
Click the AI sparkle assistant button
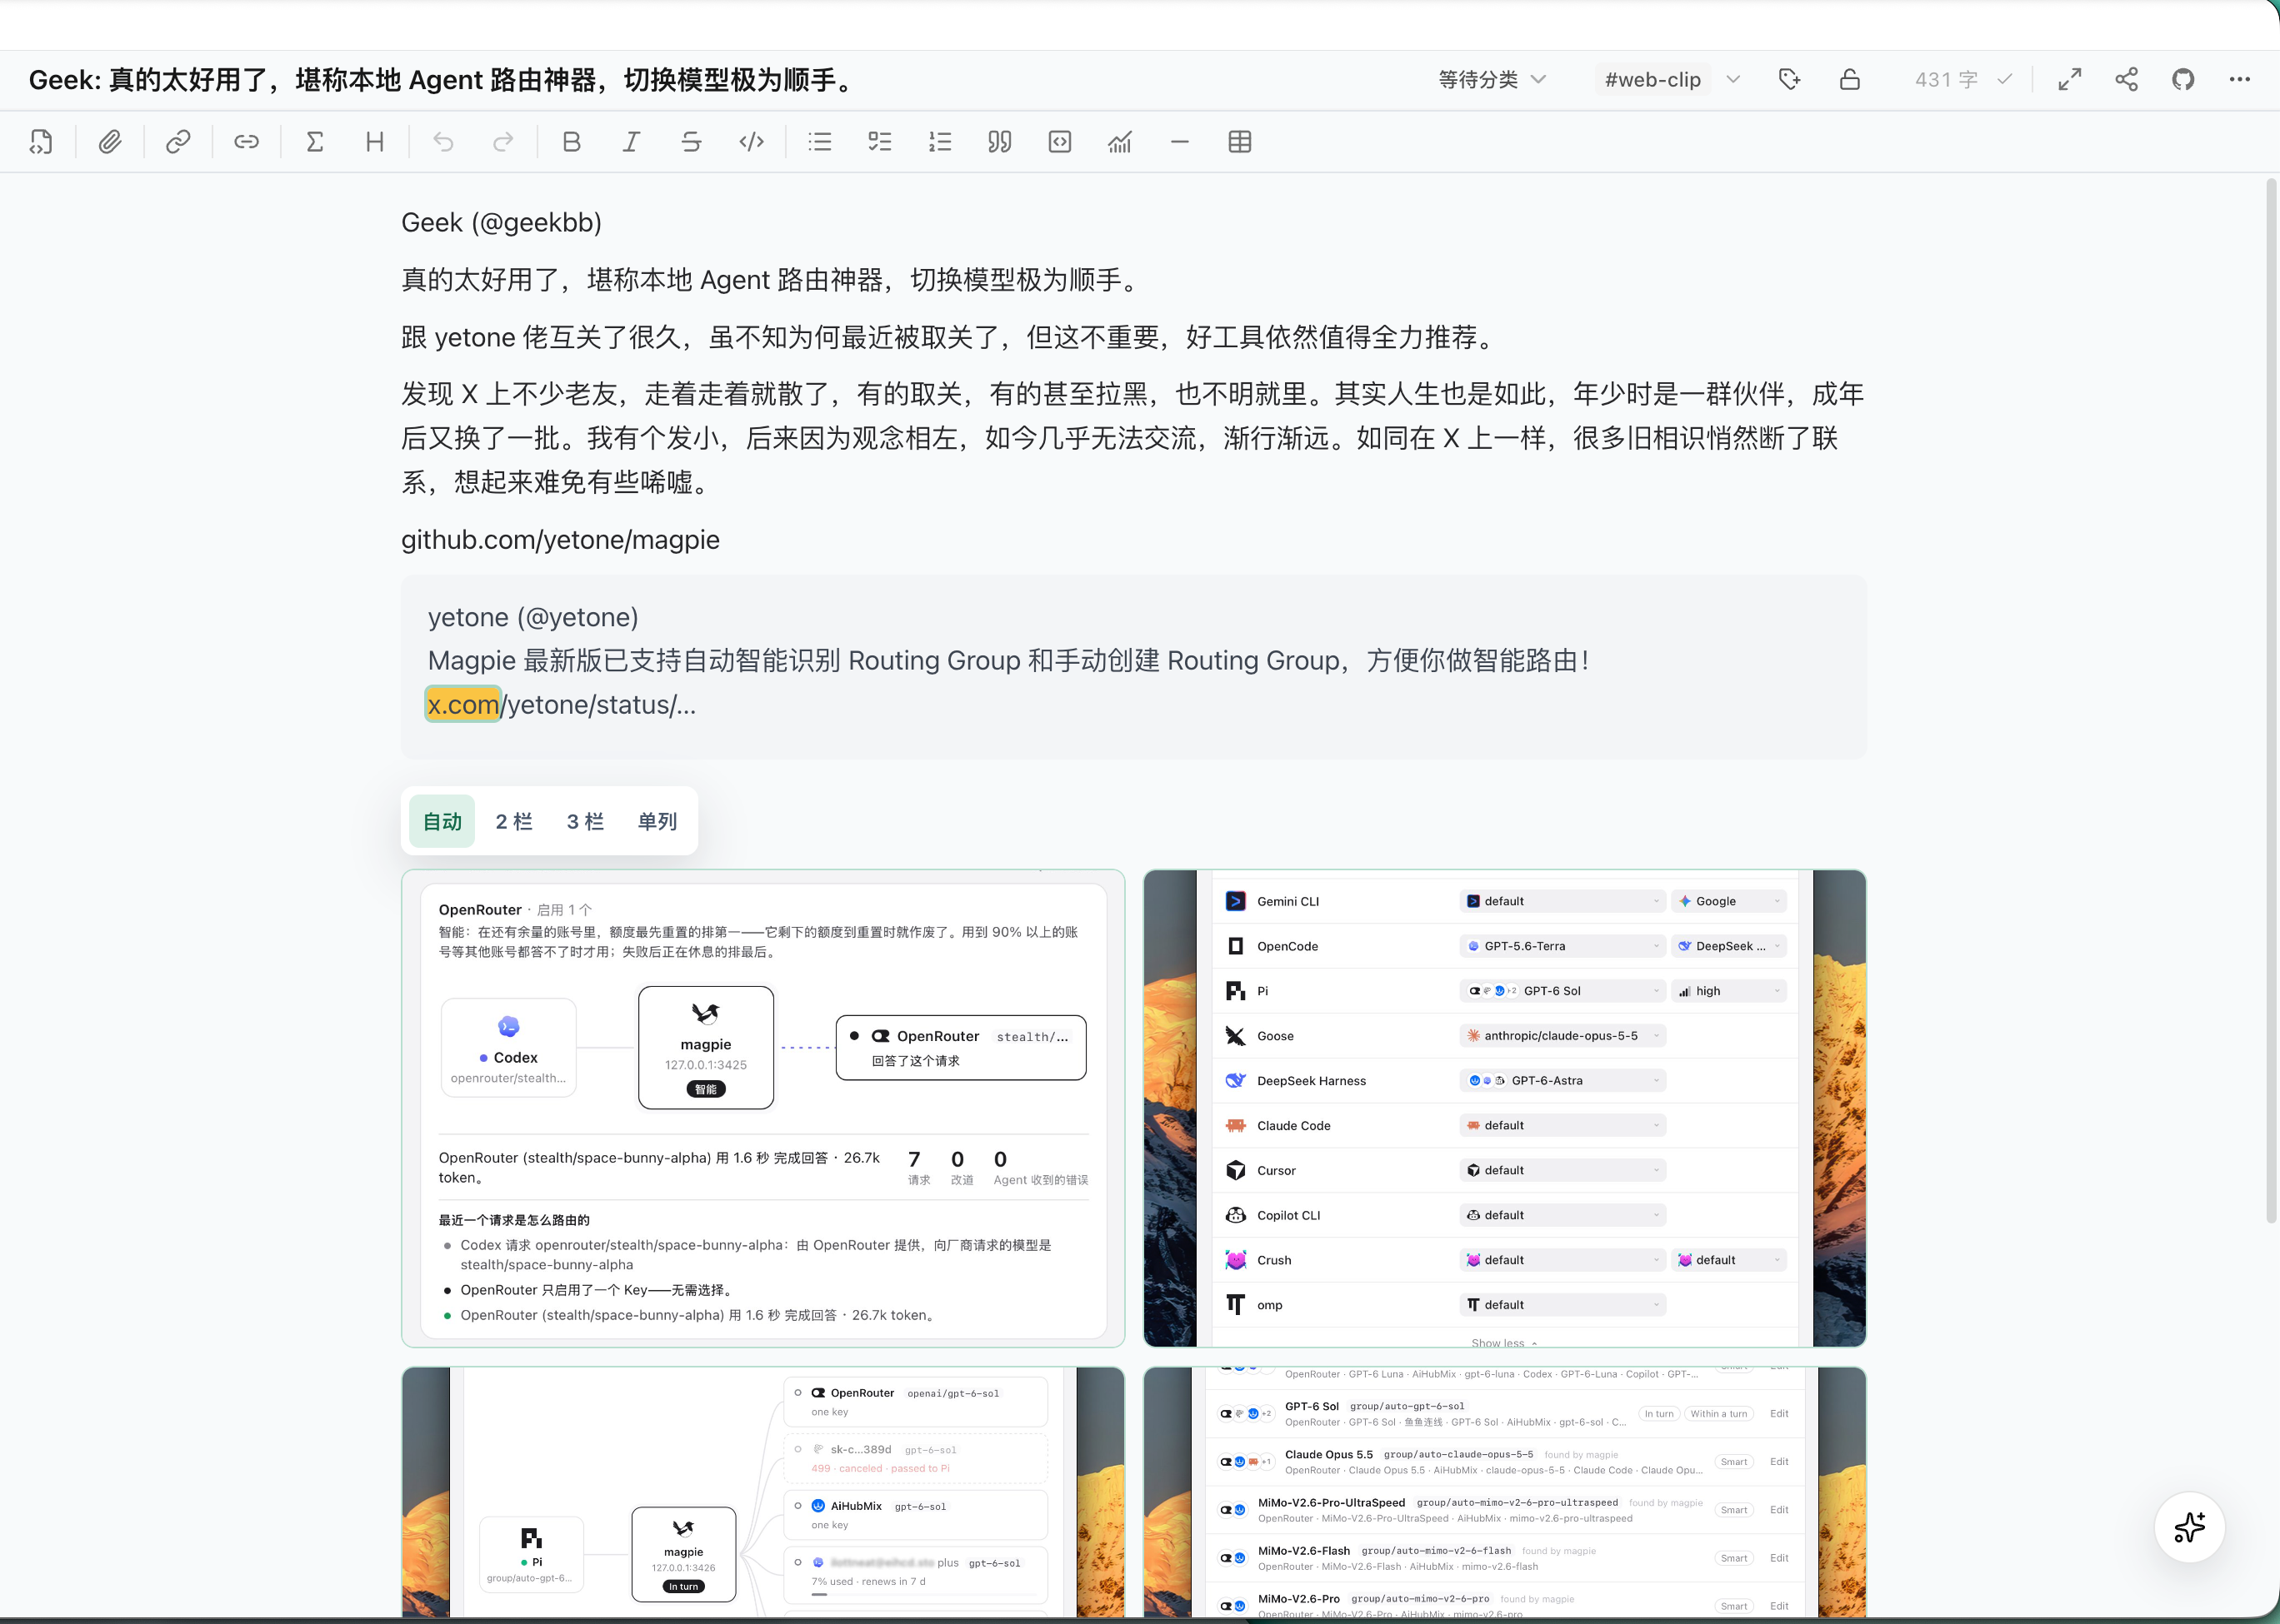point(2189,1527)
